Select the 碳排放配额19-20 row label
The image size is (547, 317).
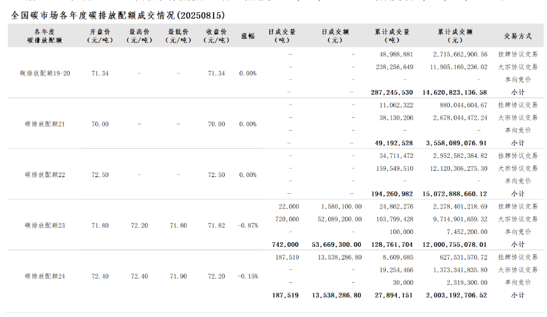tap(45, 74)
